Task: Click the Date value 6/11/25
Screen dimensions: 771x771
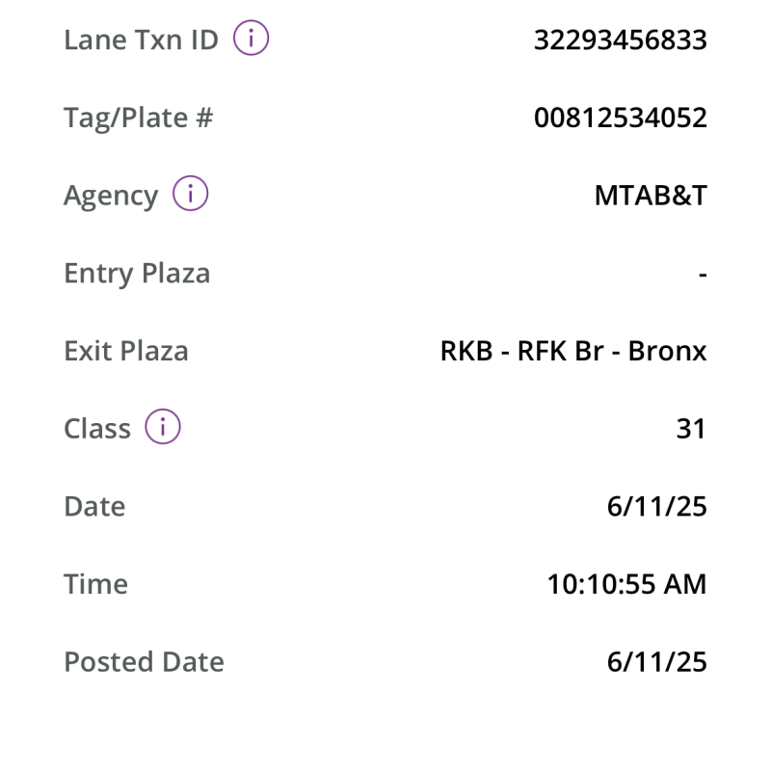Action: tap(657, 506)
